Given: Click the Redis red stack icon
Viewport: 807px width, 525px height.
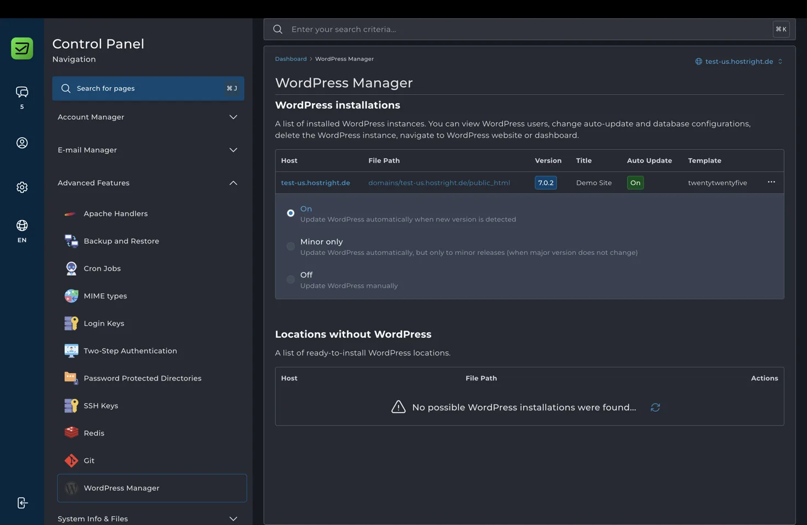Looking at the screenshot, I should click(x=71, y=433).
